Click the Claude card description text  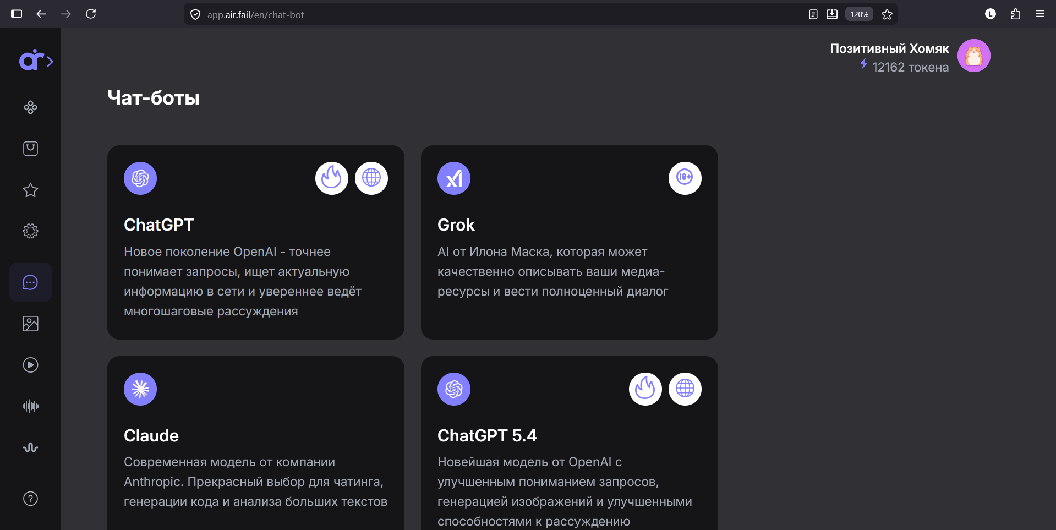[255, 482]
